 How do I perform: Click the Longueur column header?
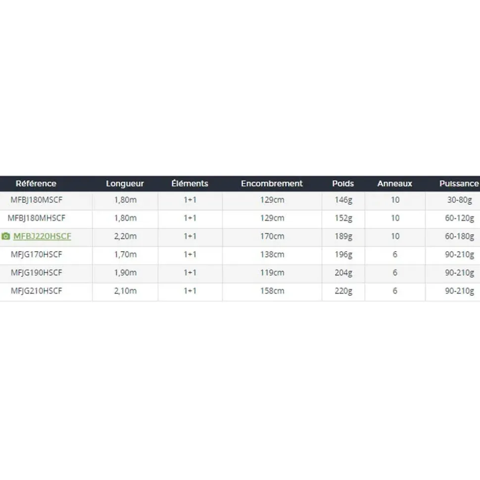(x=125, y=184)
